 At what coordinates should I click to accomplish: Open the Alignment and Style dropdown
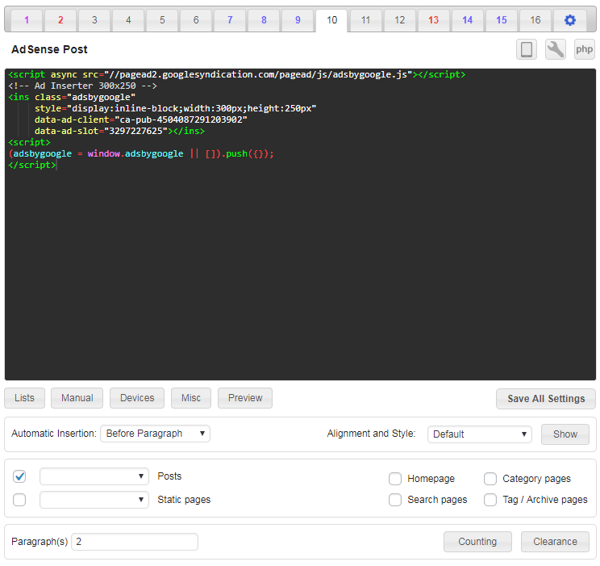tap(480, 434)
